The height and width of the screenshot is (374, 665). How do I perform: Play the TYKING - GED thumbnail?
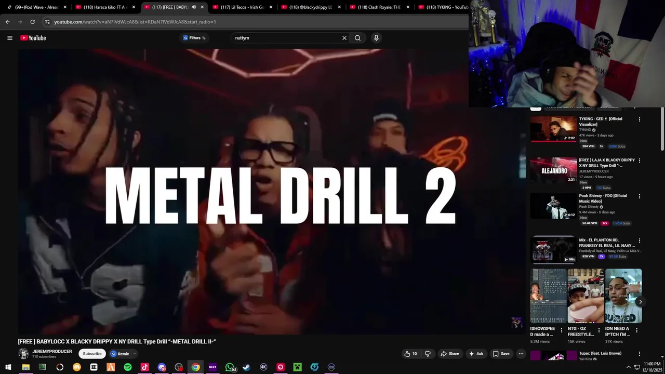[553, 129]
